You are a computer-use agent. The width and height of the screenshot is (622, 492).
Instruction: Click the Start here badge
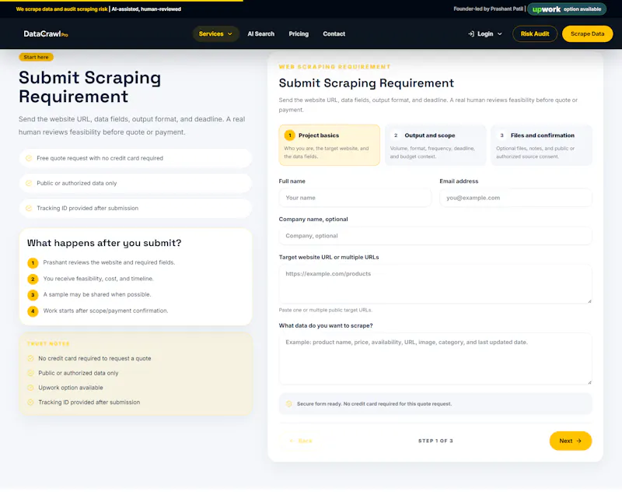pyautogui.click(x=36, y=57)
